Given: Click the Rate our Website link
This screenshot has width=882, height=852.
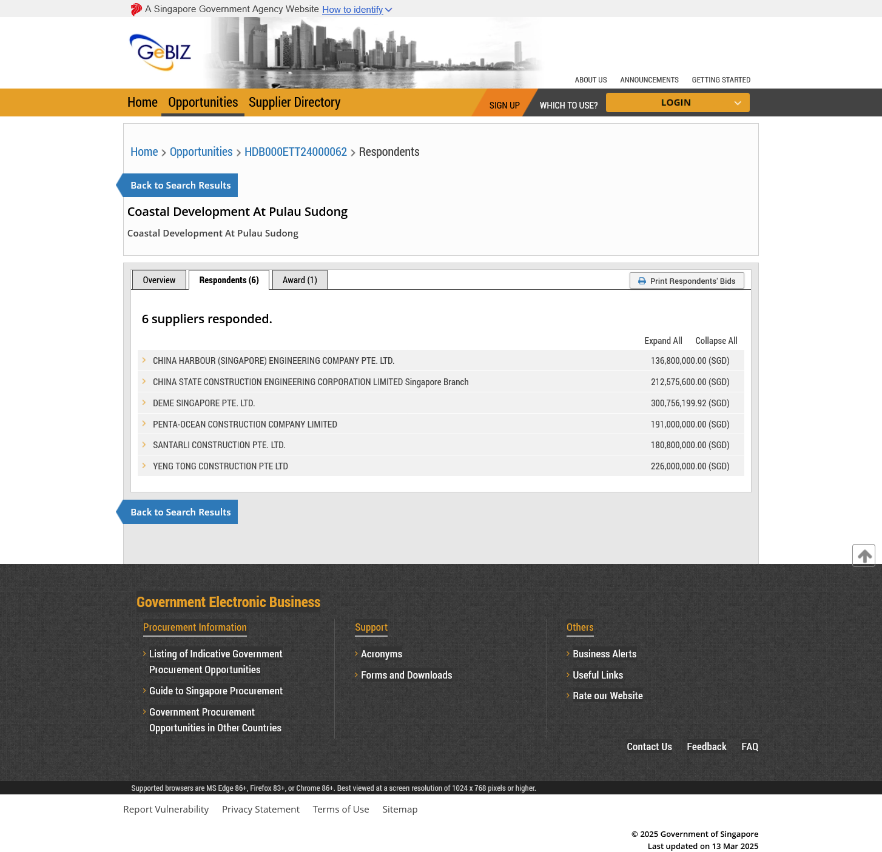Looking at the screenshot, I should click(607, 696).
